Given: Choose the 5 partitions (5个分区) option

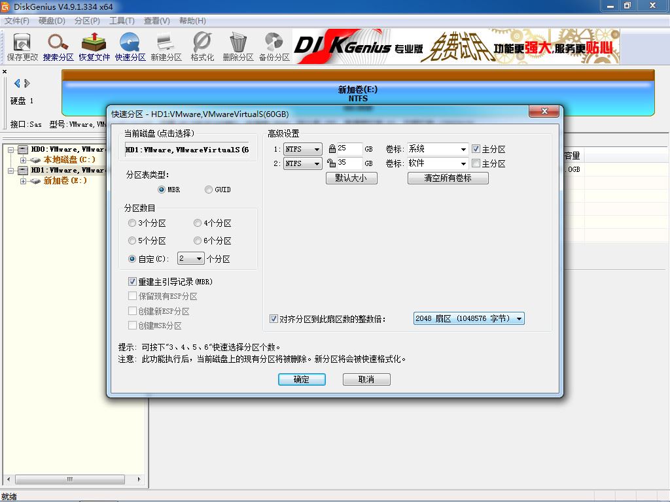Looking at the screenshot, I should coord(132,241).
